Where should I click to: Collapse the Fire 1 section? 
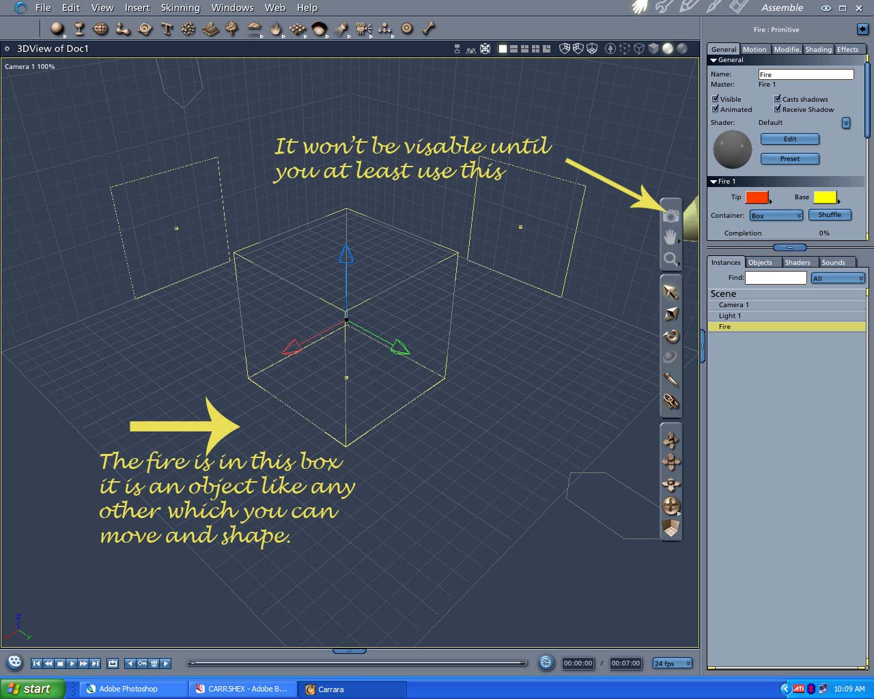(x=714, y=182)
